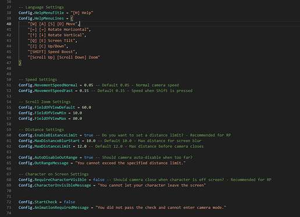Image resolution: width=300 pixels, height=217 pixels.
Task: Click 'You cannot exceed the specified distance limit' string
Action: pos(130,163)
